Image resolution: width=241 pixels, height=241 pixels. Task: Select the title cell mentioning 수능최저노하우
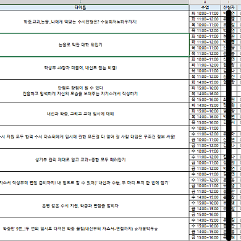click(x=95, y=22)
